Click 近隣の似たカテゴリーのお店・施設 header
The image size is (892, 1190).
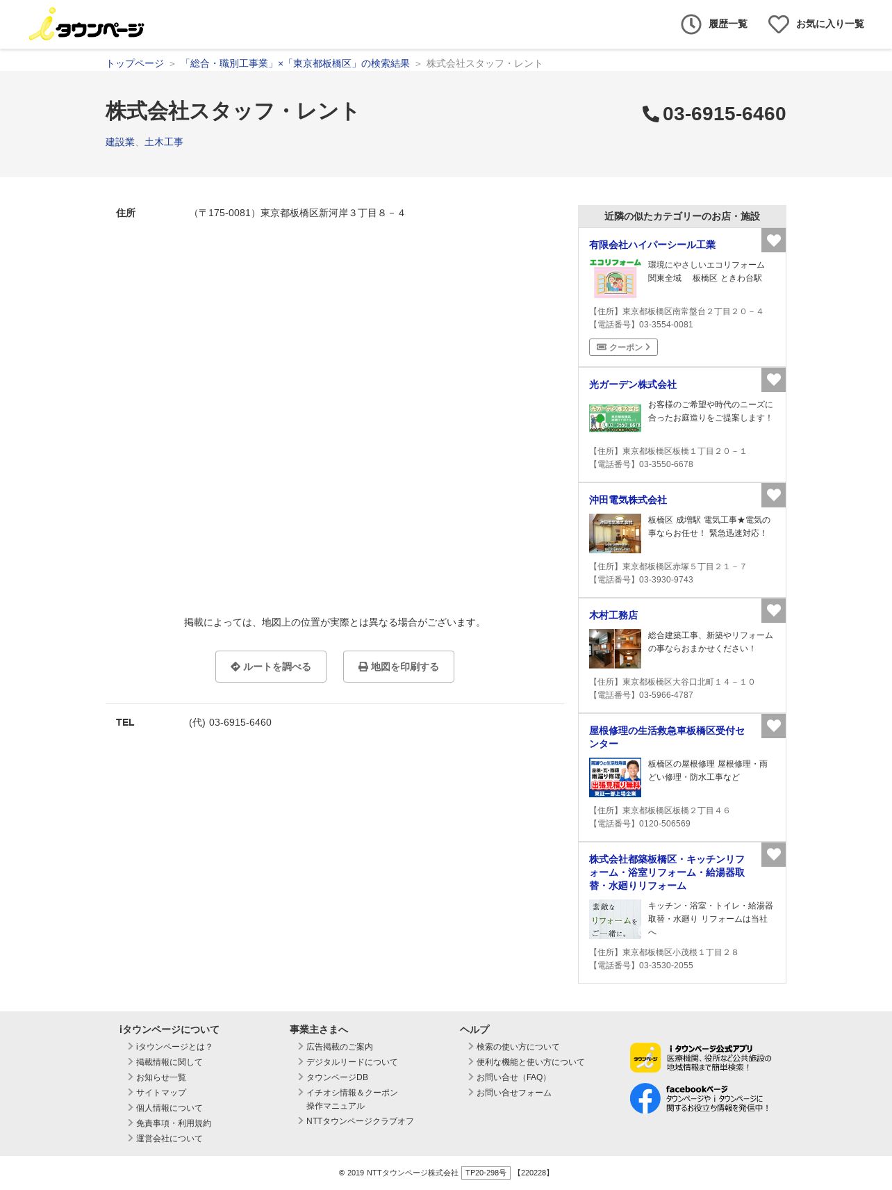(682, 216)
